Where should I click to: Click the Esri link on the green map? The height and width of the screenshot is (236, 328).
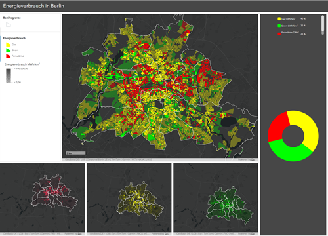253,233
